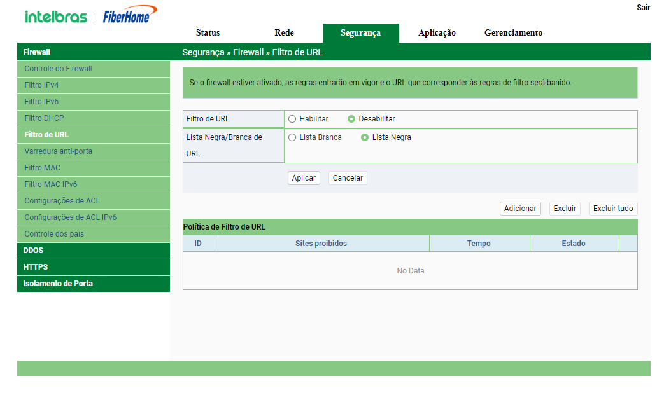This screenshot has height=400, width=657.
Task: Add a new URL filter rule
Action: point(520,209)
